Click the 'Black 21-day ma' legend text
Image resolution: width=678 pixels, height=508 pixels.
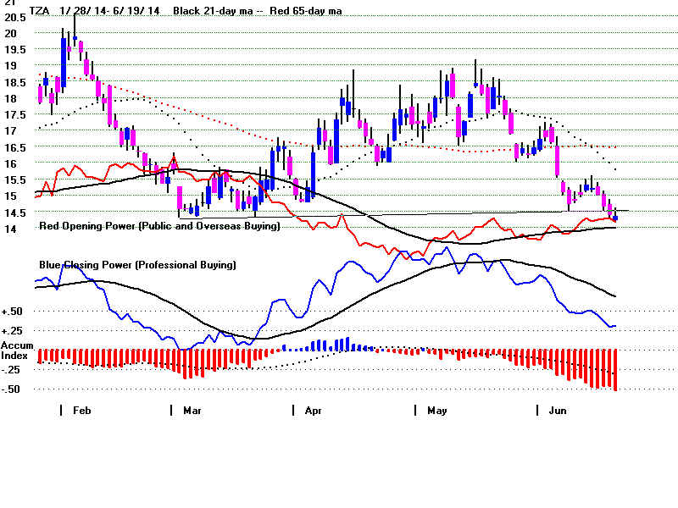(213, 11)
